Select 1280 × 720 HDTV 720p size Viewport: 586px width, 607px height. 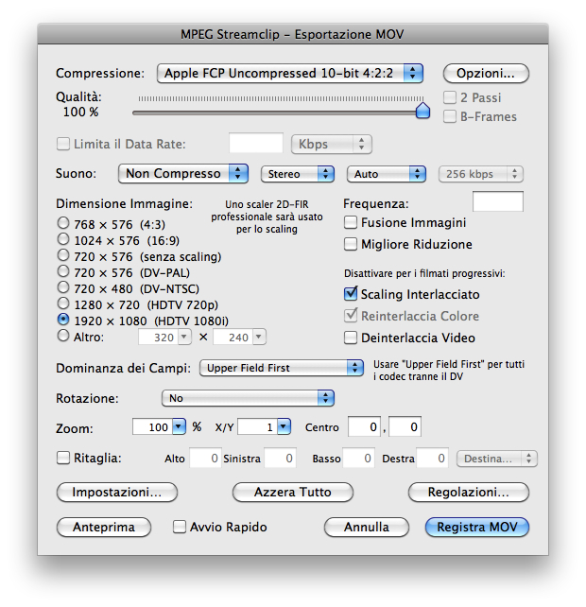63,303
